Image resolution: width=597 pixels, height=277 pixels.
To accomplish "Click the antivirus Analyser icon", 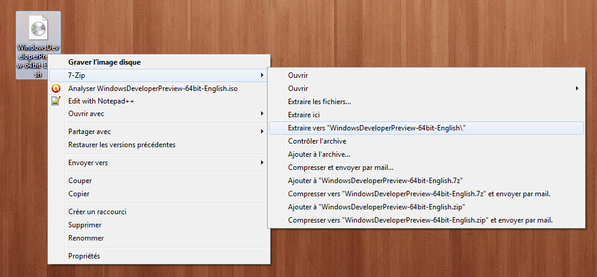I will 56,89.
